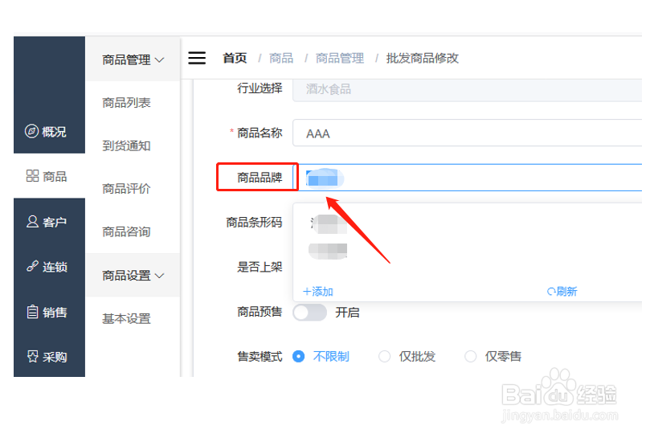
Task: Click the 采购 badge icon
Action: tap(32, 356)
